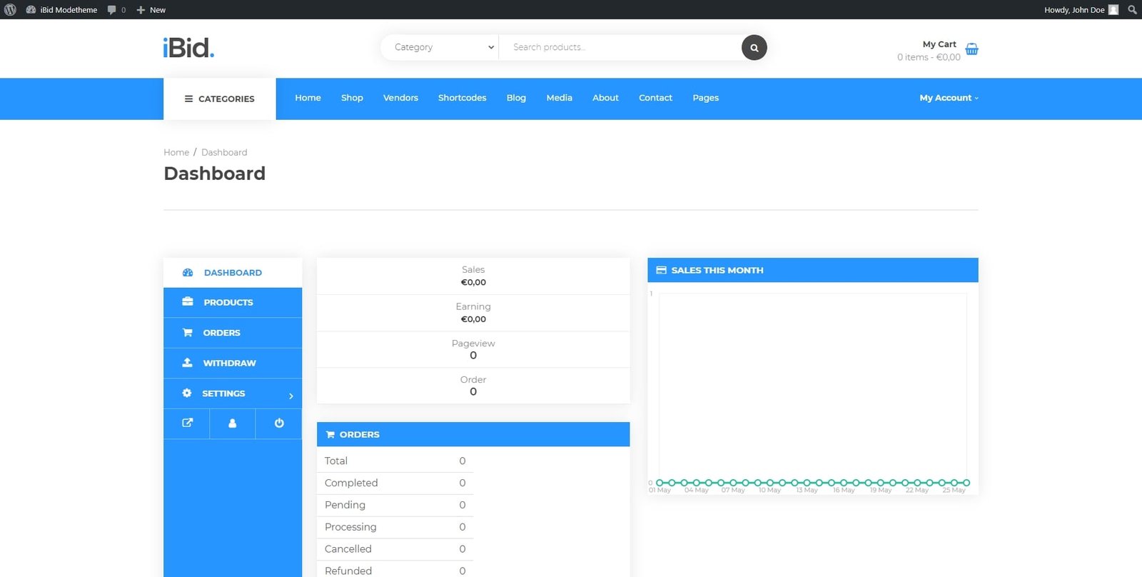The height and width of the screenshot is (577, 1142).
Task: Click the card icon in Sales This Month header
Action: (x=661, y=270)
